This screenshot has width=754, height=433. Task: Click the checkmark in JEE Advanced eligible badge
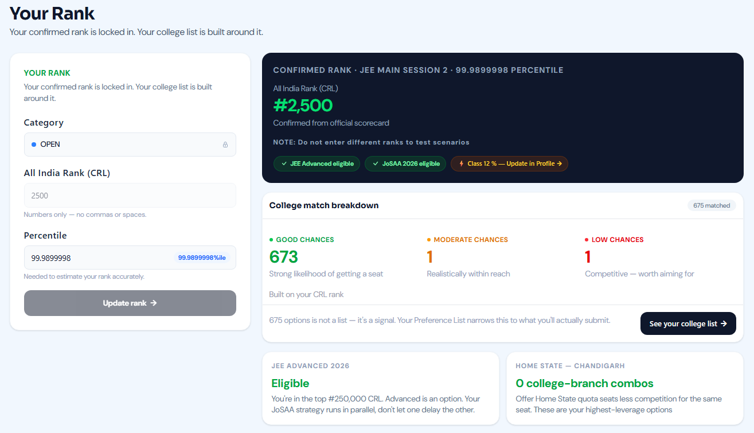click(x=284, y=163)
